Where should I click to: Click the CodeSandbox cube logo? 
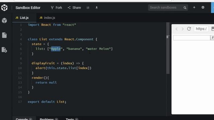coord(4,8)
